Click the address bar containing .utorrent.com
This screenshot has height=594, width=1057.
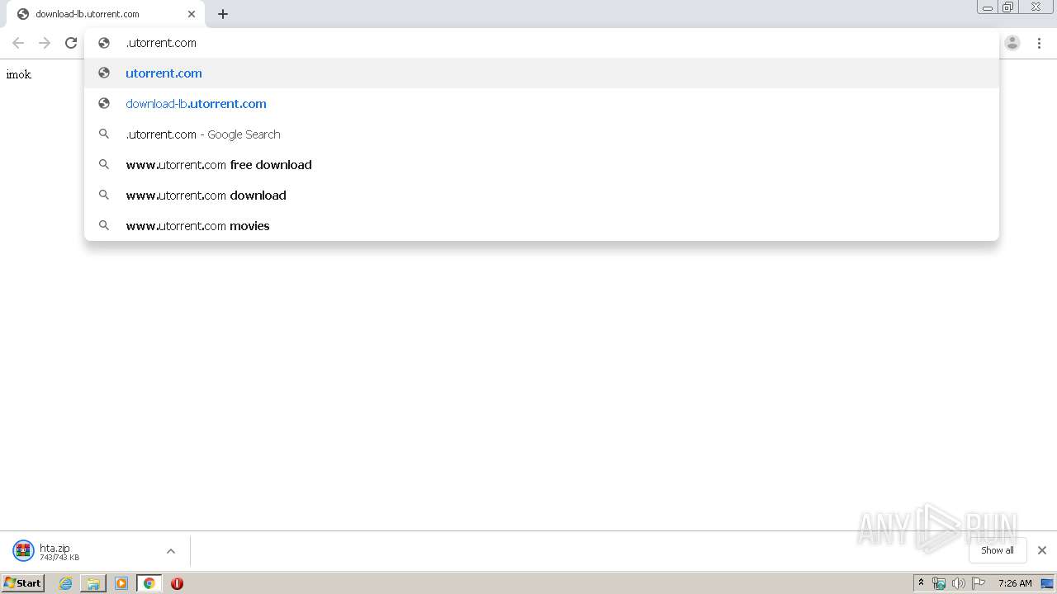coord(542,43)
